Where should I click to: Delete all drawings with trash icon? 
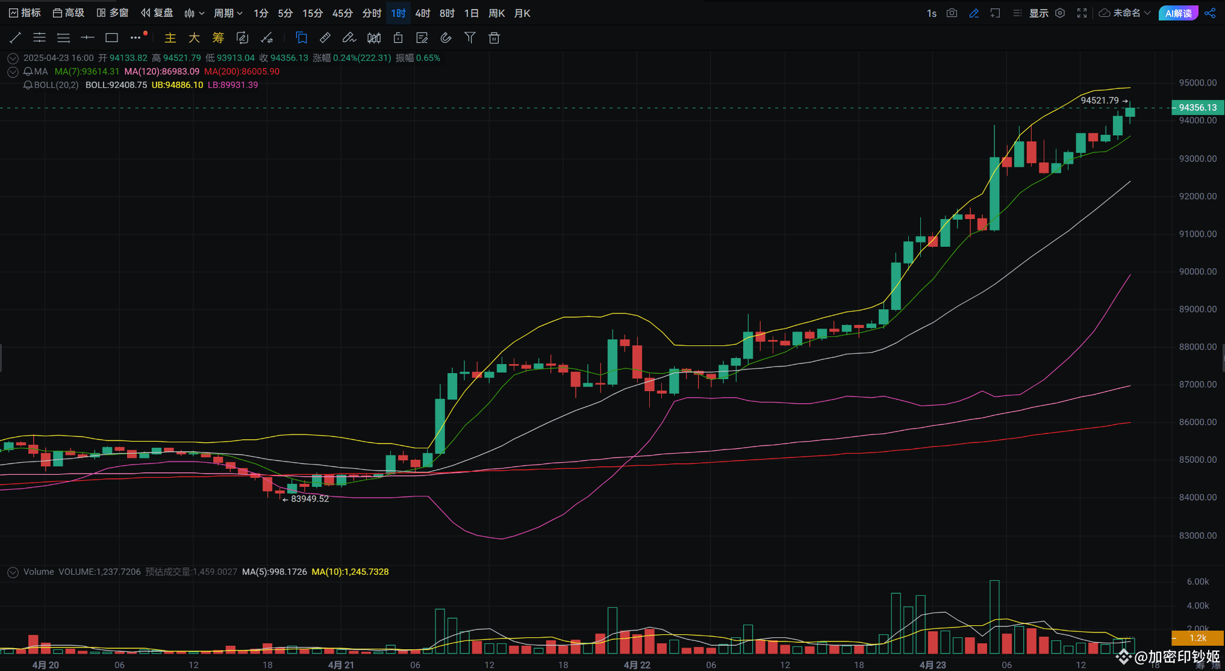pos(494,37)
